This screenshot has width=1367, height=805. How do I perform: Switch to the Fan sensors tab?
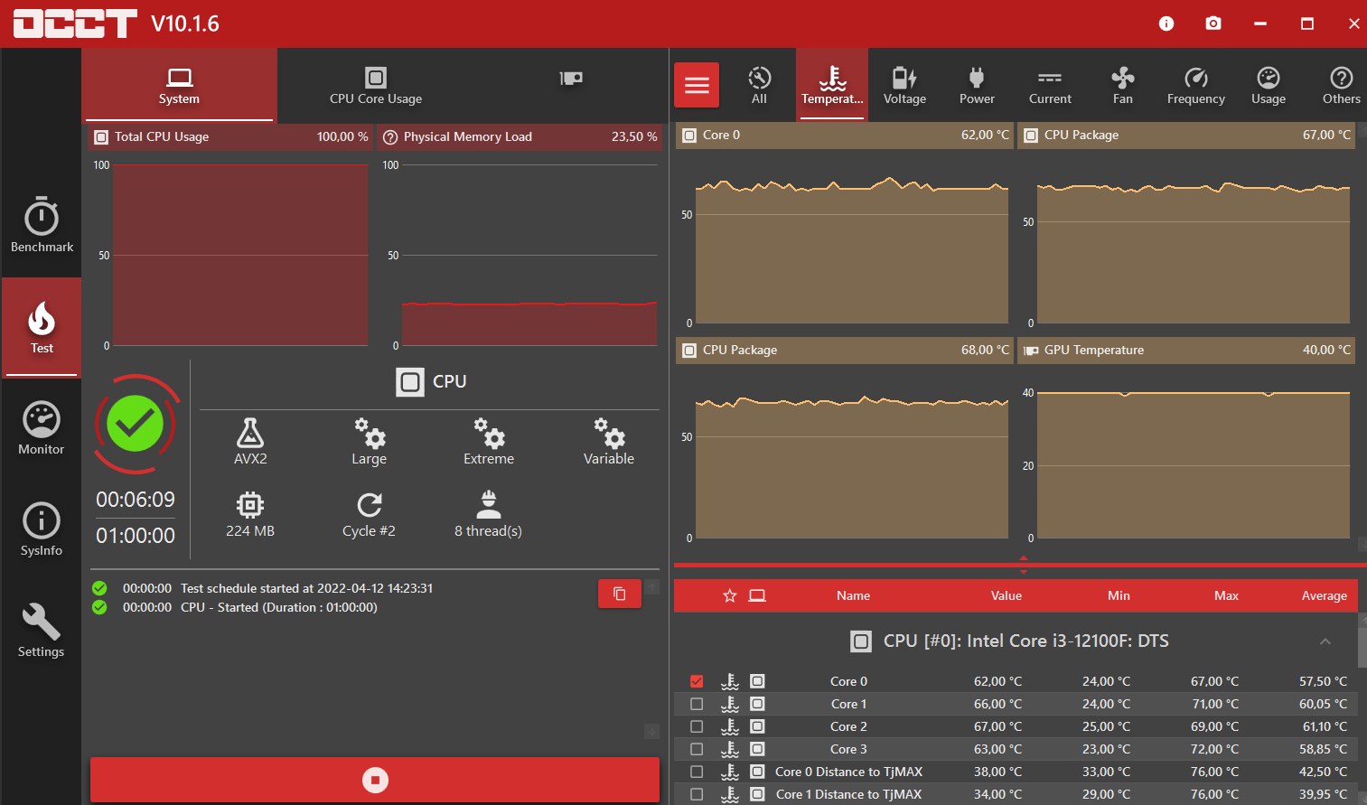[x=1123, y=85]
